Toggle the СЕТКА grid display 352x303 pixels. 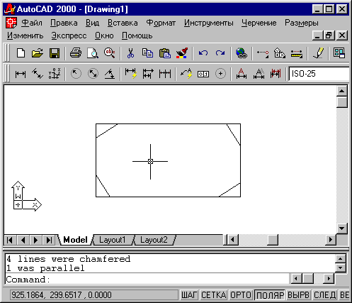(x=214, y=295)
